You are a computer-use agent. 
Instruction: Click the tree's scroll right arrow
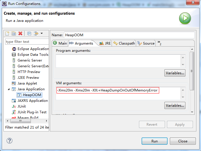click(46, 121)
